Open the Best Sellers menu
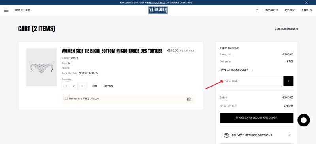Screen dimensions: 316x144 coord(23,10)
